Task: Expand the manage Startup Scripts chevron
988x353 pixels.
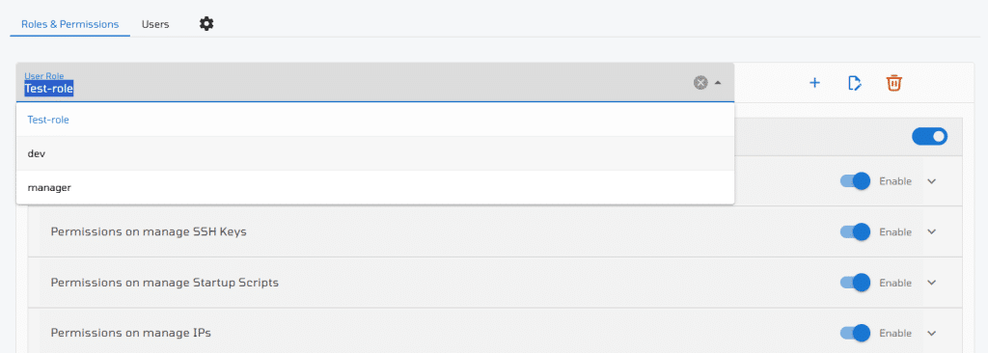Action: tap(932, 283)
